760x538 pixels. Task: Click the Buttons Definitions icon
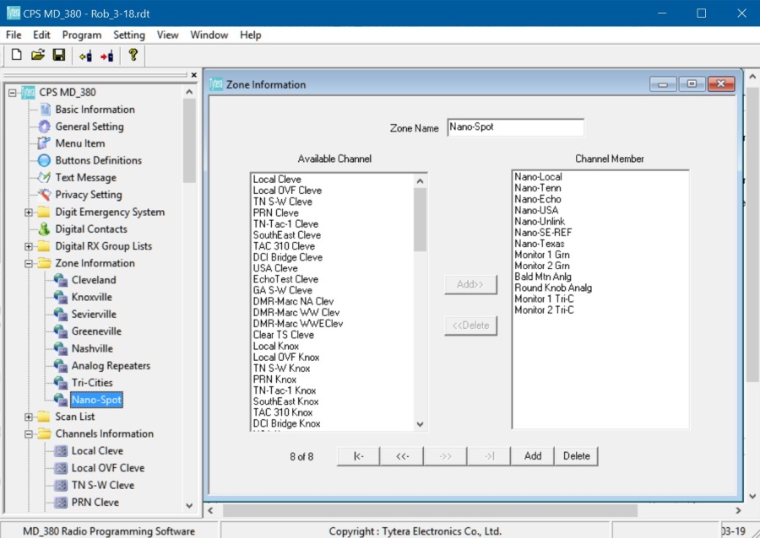point(44,160)
